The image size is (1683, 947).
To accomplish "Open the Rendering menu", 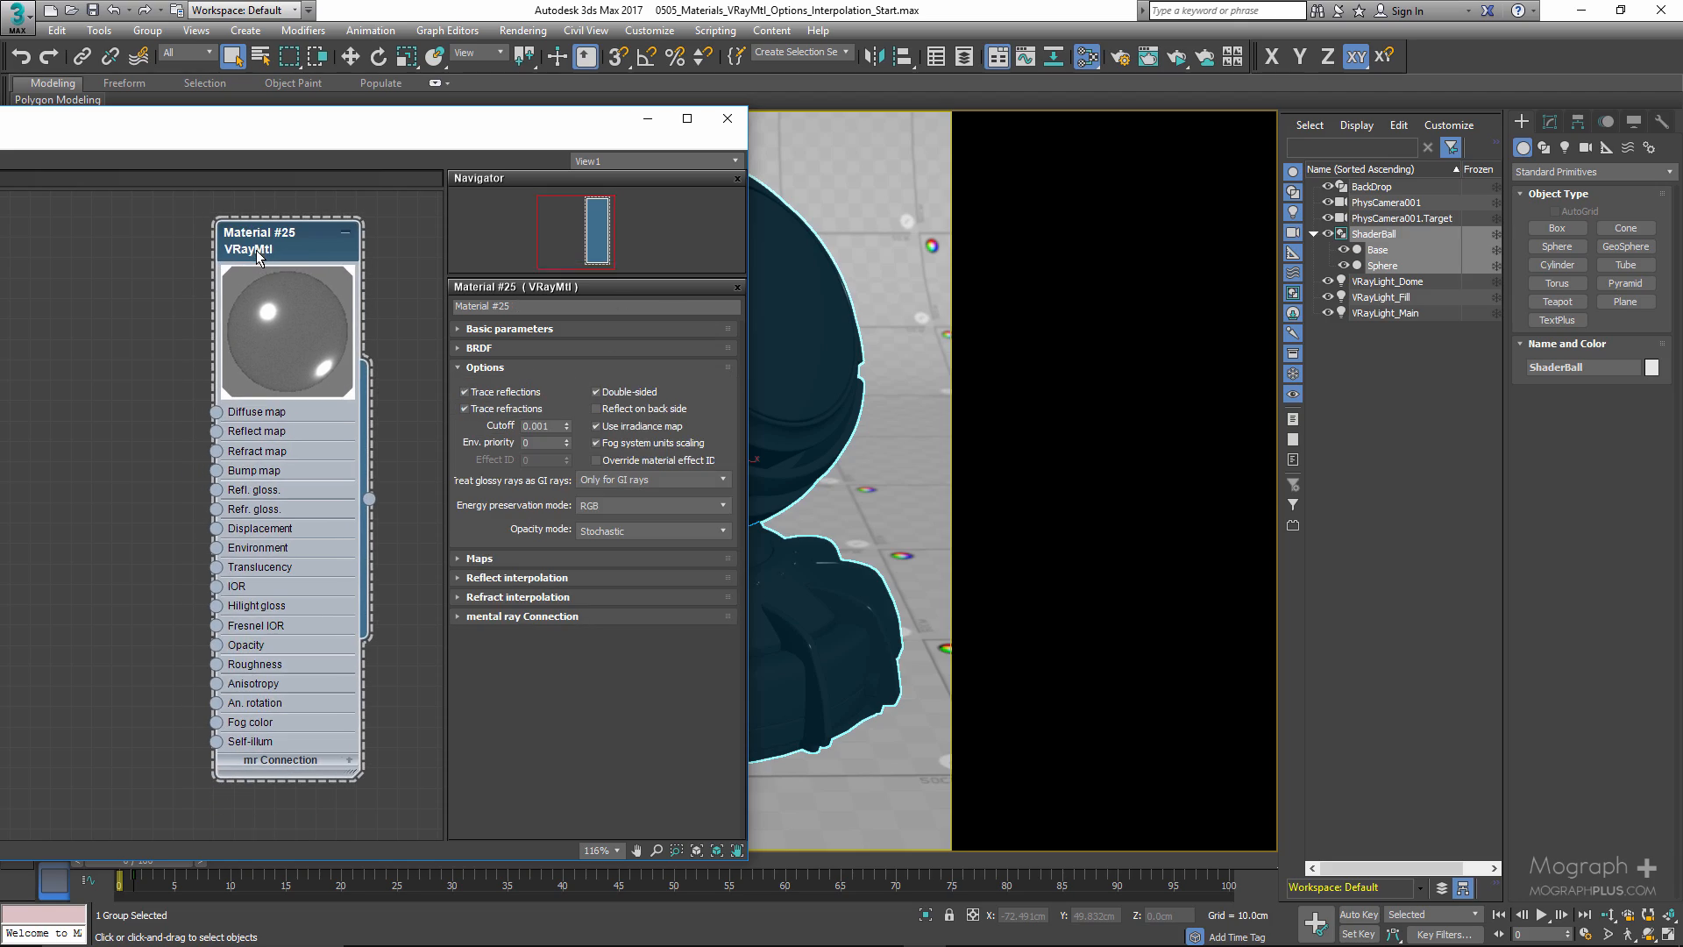I will (x=522, y=30).
